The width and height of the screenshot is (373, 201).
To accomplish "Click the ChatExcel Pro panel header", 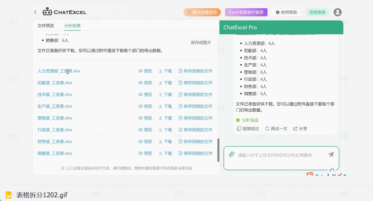I will click(x=281, y=28).
